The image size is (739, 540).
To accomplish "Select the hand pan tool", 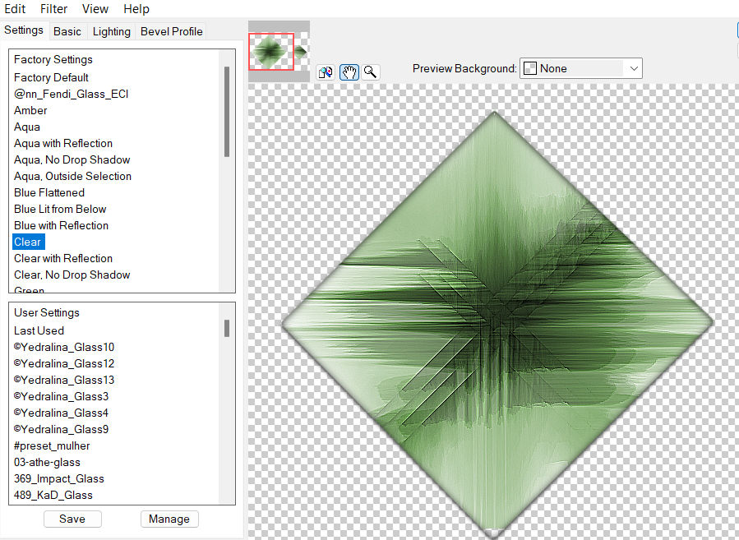I will [x=349, y=72].
